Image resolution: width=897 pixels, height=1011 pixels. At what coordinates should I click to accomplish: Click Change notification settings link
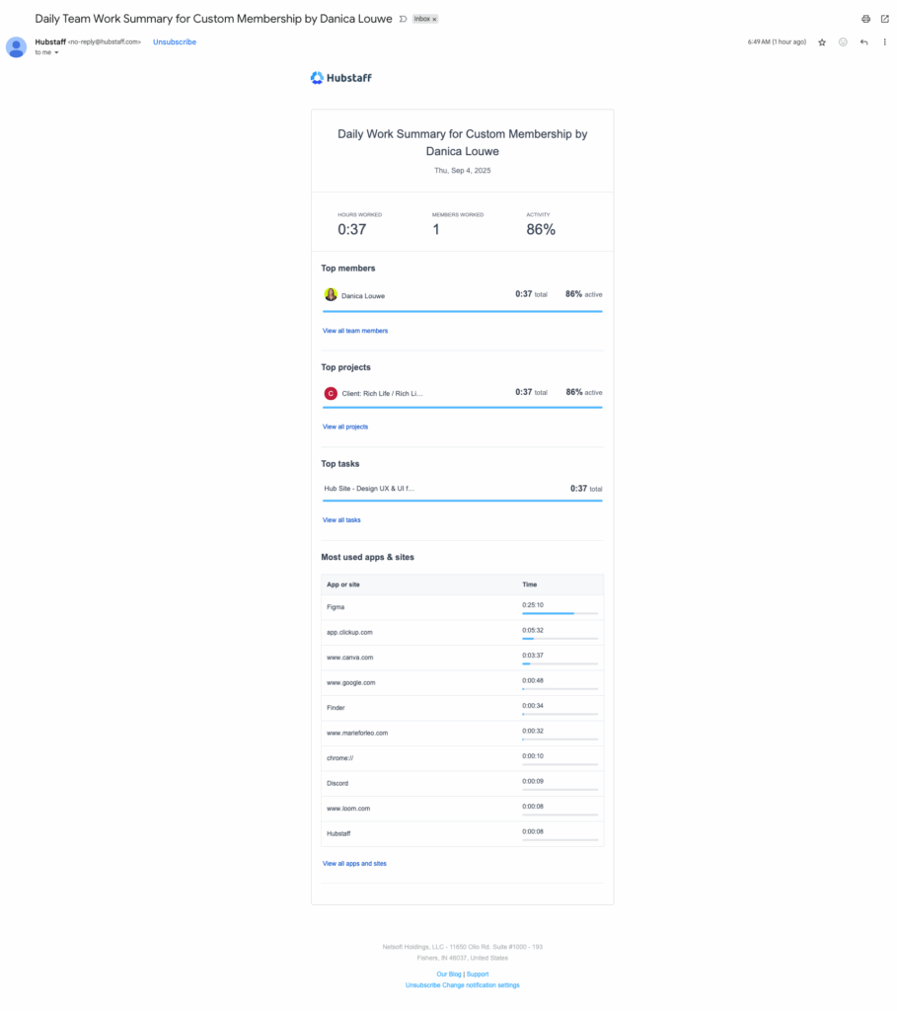click(x=481, y=985)
